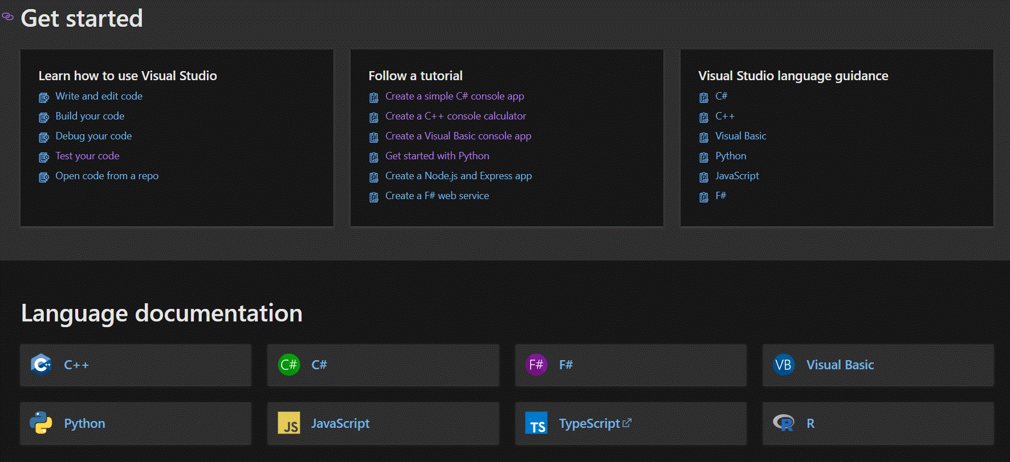Screen dimensions: 1010x462
Task: Open the Visual Basic documentation card
Action: 878,365
